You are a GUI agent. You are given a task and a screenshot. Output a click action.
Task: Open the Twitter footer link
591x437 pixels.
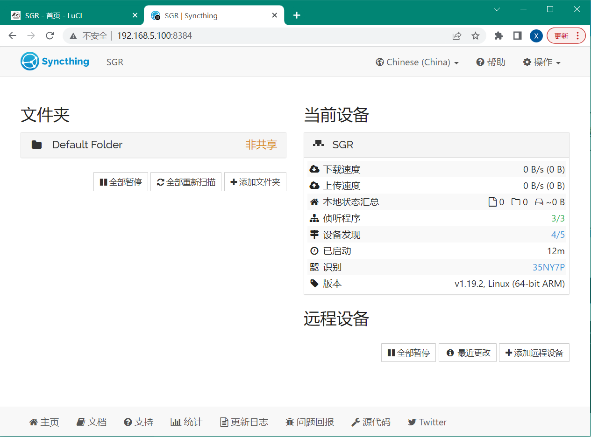pos(427,422)
